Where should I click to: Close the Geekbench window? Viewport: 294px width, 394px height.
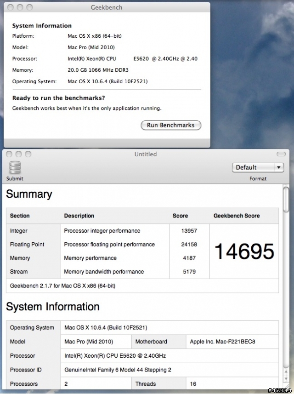(11, 7)
